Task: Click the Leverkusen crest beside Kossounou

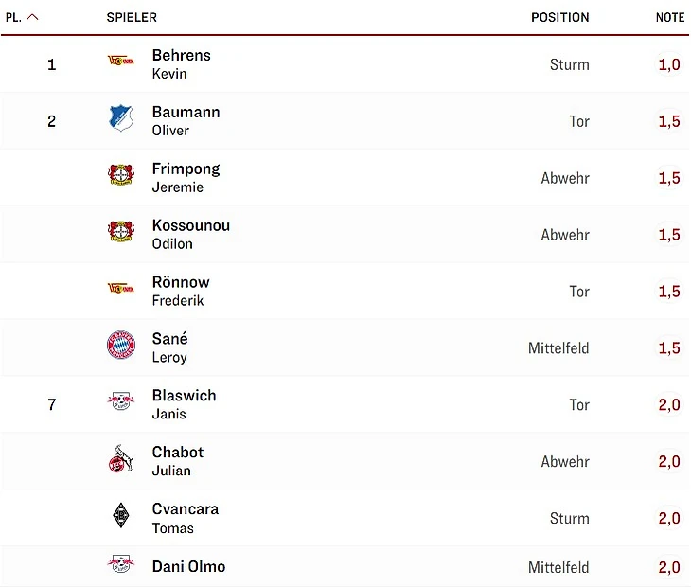Action: coord(121,233)
